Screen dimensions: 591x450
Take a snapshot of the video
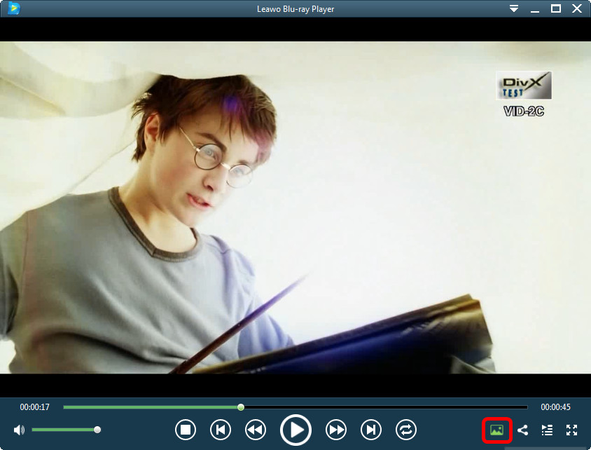[496, 430]
